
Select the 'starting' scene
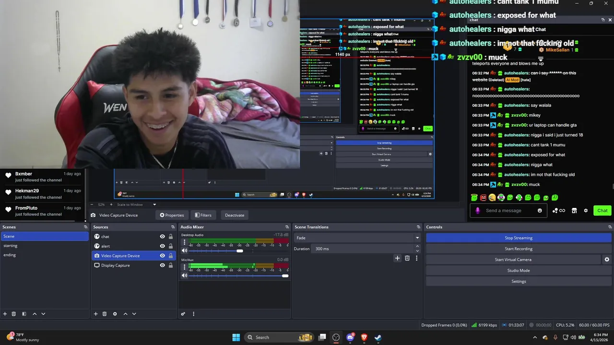pos(45,246)
